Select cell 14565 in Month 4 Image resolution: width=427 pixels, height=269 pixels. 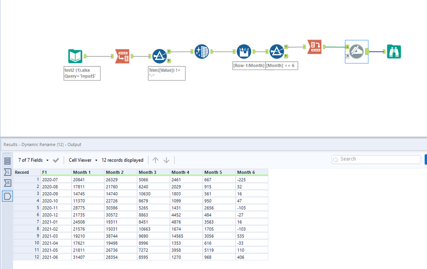tap(186, 236)
